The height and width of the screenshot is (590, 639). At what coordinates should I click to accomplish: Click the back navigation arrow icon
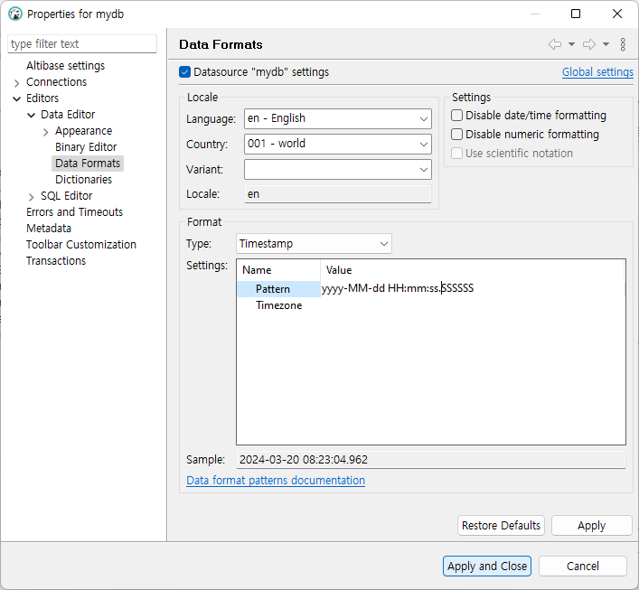point(555,44)
